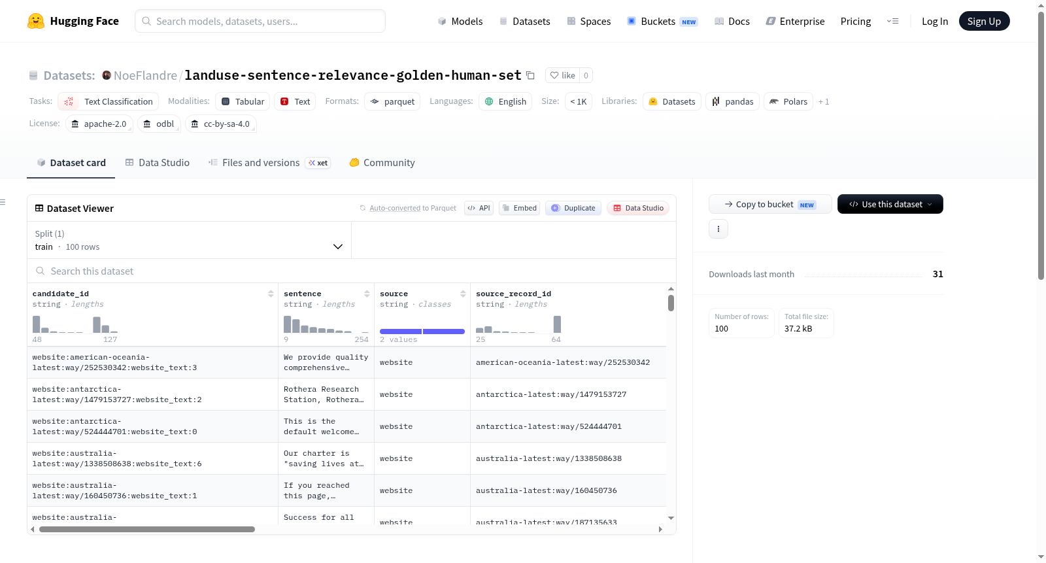Click the Sign Up button
This screenshot has width=1046, height=563.
pyautogui.click(x=984, y=21)
